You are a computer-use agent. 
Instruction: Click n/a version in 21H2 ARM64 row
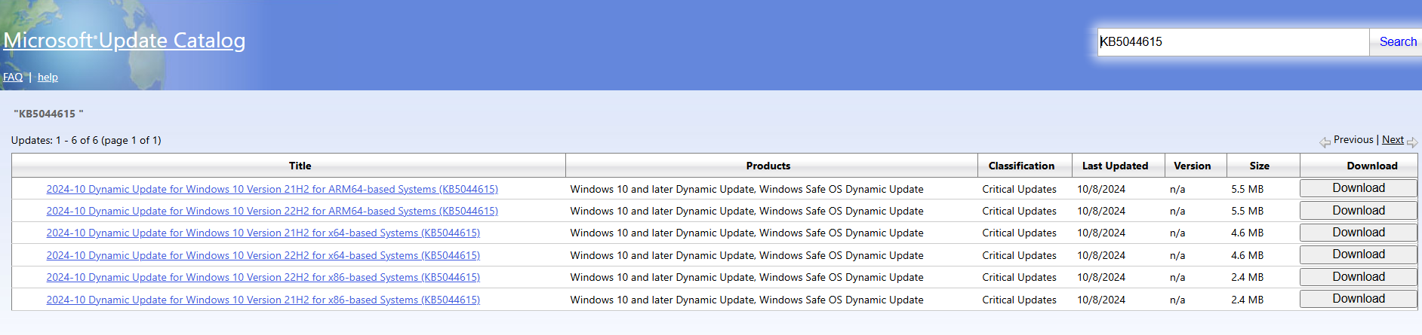pyautogui.click(x=1177, y=189)
